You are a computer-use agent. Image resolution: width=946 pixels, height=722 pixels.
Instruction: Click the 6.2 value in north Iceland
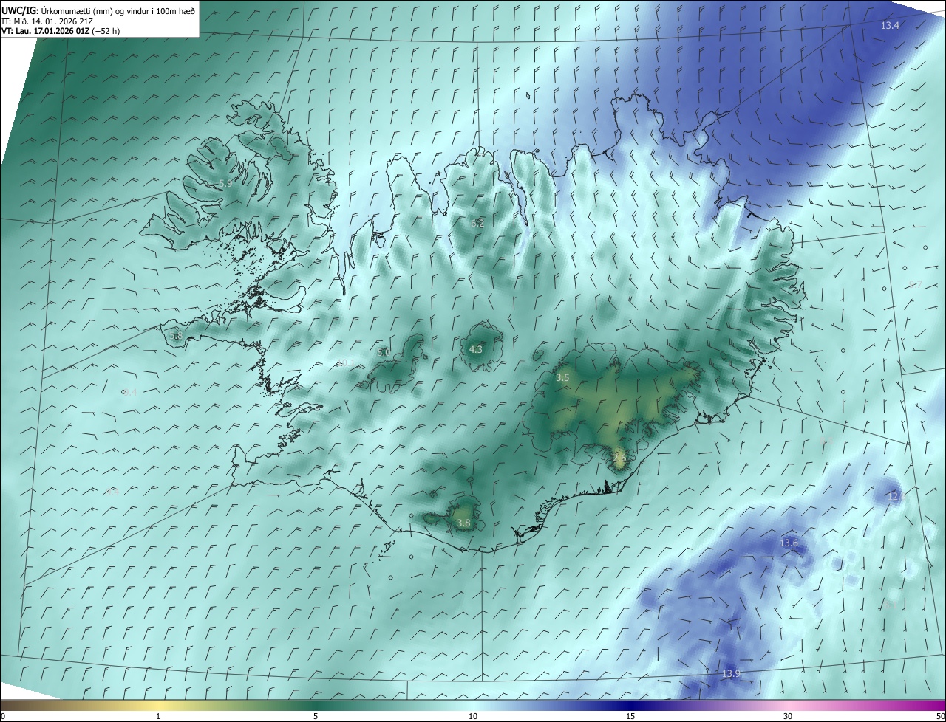(x=477, y=224)
